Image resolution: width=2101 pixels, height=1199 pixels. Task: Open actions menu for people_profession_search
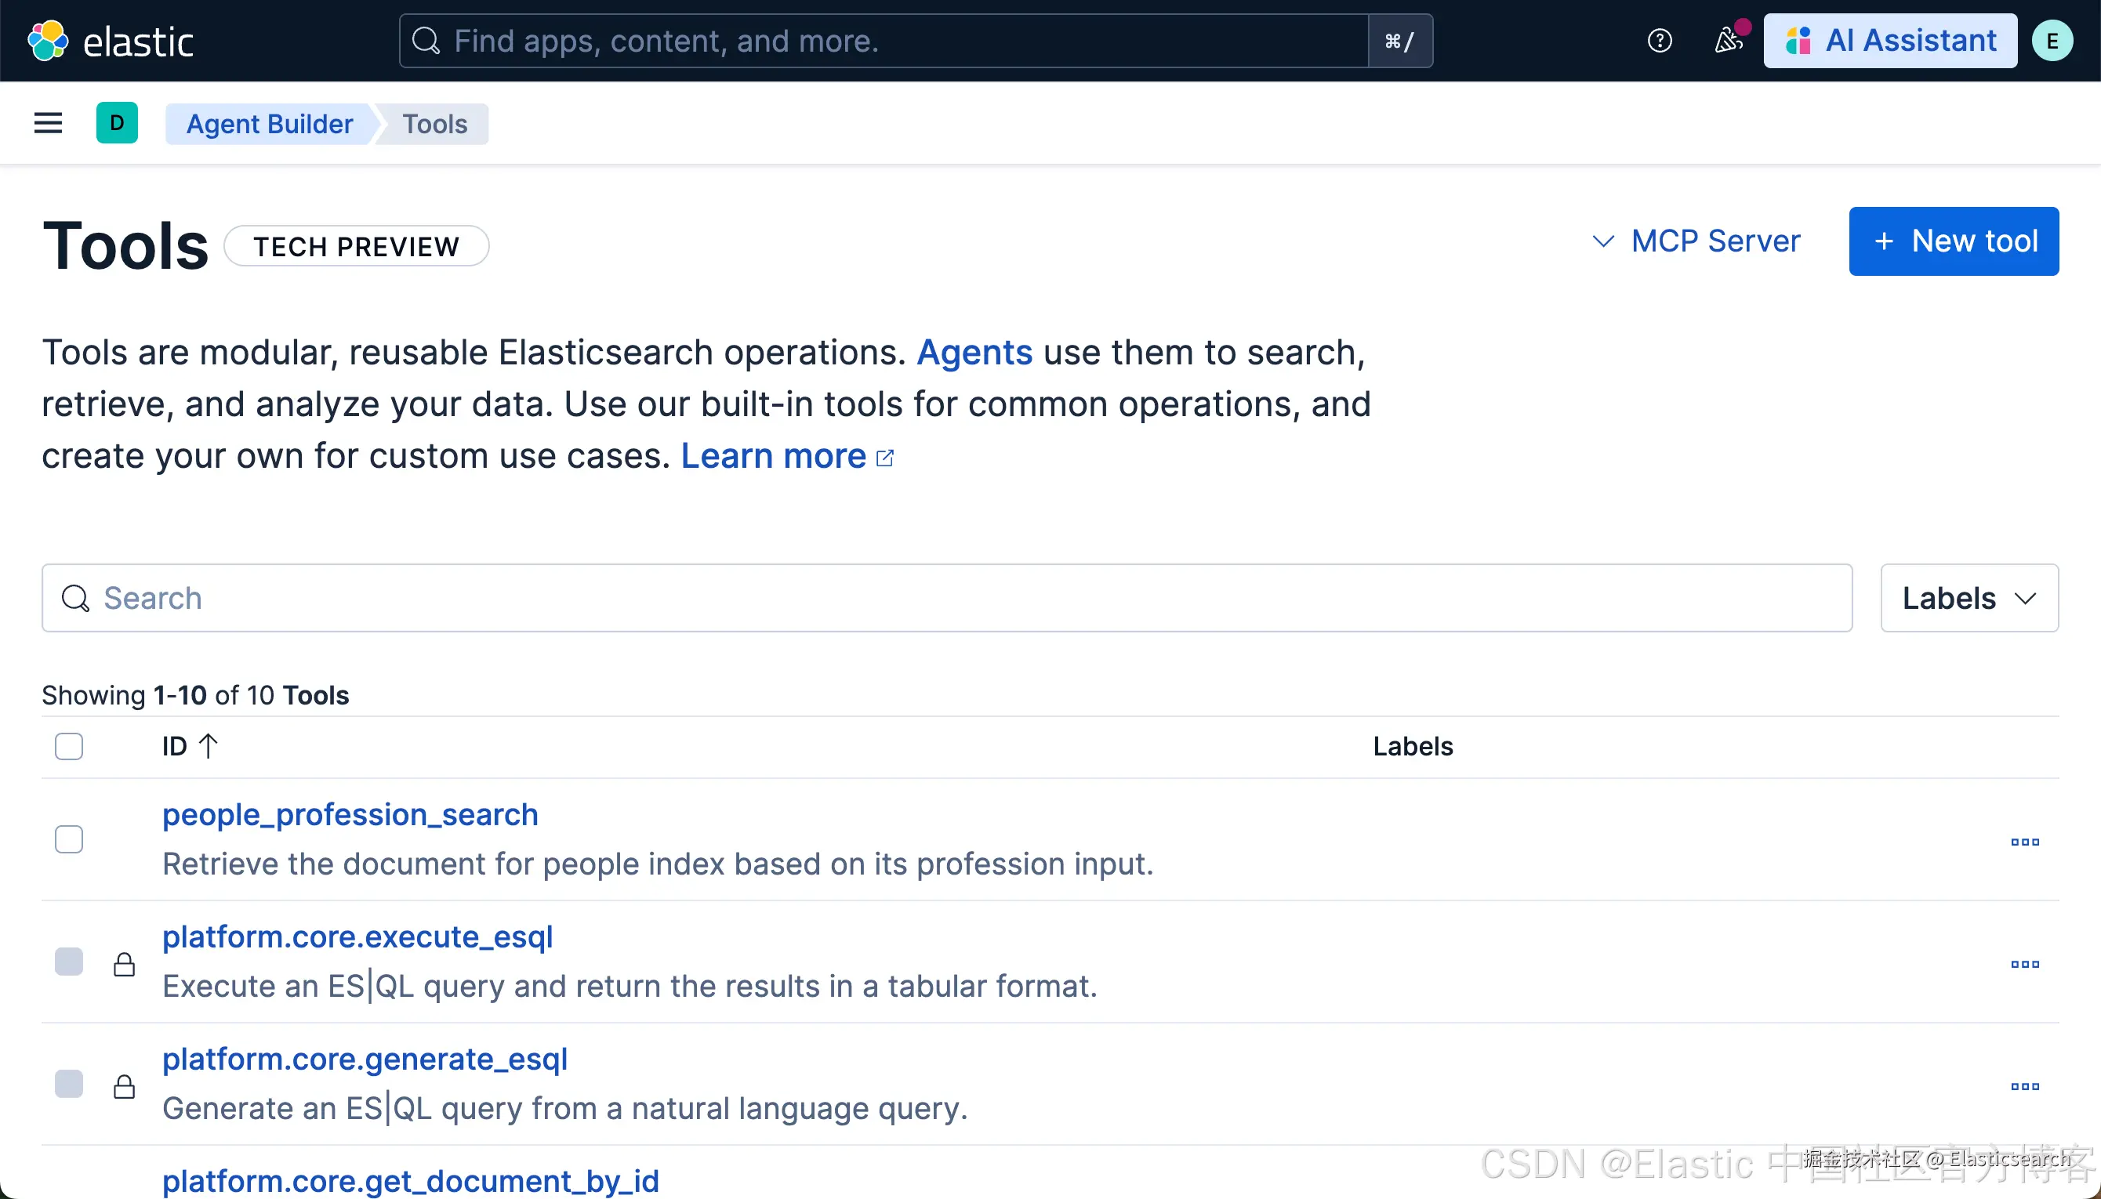click(2023, 842)
